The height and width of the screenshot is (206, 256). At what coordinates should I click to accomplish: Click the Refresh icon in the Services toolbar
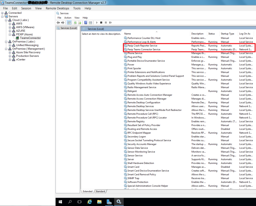coord(75,23)
